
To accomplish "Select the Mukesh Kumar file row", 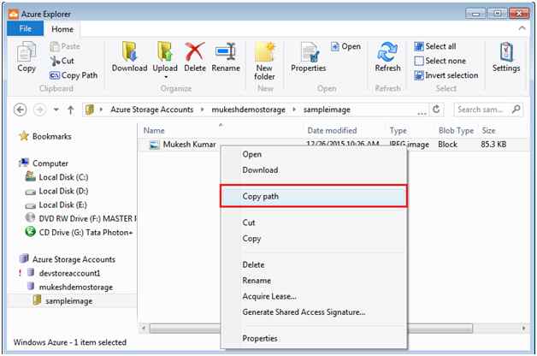I will (x=332, y=145).
